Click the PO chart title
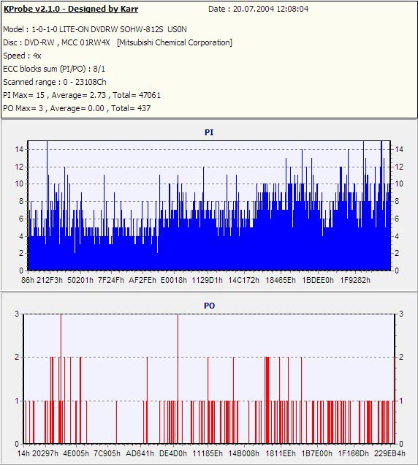Image resolution: width=418 pixels, height=465 pixels. tap(209, 306)
